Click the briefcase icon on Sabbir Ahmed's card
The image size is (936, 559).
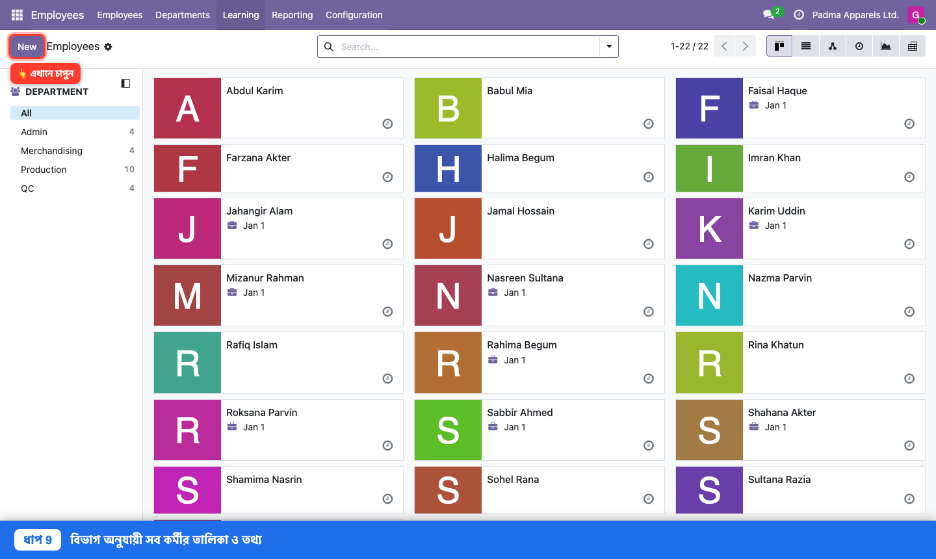click(x=493, y=427)
